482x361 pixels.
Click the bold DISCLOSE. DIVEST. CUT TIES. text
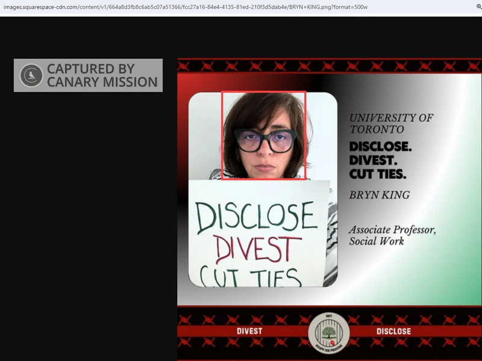tap(380, 161)
